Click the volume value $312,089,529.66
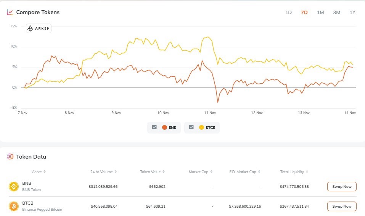Viewport: 365px width, 216px height. pos(103,187)
